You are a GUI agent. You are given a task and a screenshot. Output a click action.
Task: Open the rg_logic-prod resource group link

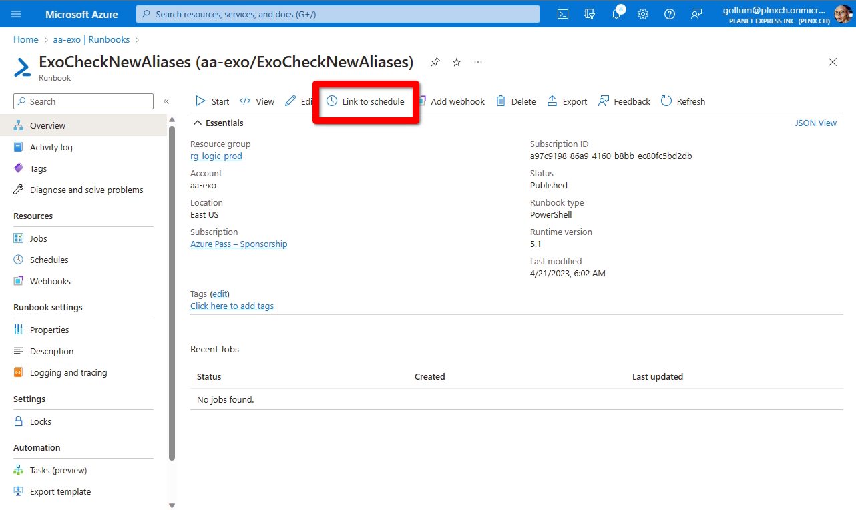tap(216, 156)
